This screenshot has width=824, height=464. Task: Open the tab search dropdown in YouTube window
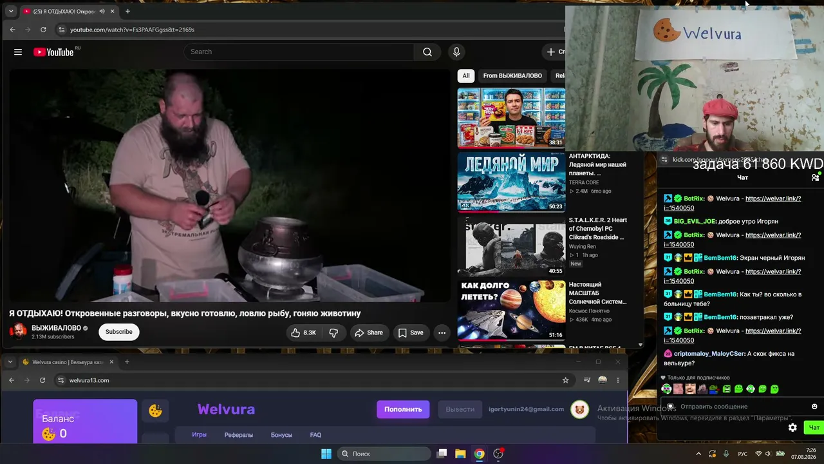(x=11, y=11)
